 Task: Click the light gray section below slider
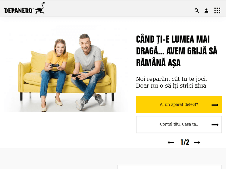point(58,158)
